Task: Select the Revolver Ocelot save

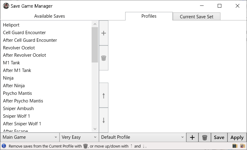Action: pos(19,48)
